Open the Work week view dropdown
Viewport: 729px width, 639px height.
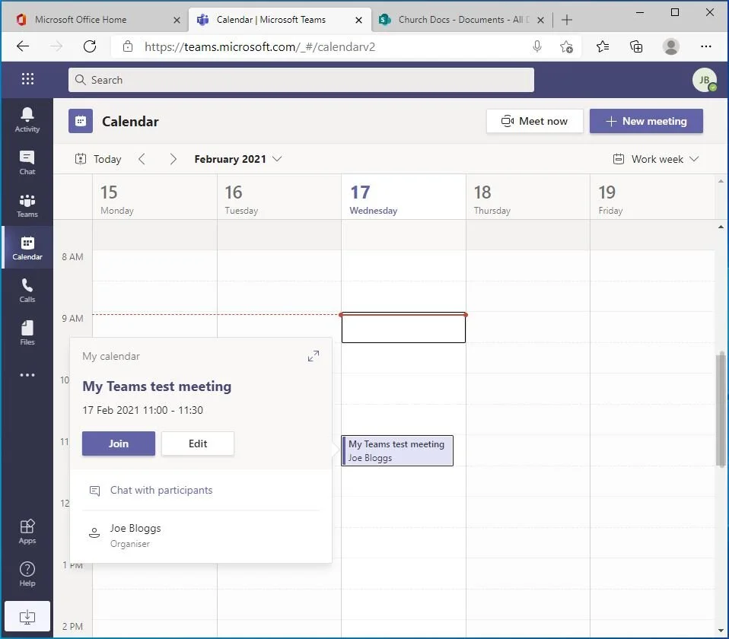coord(655,159)
